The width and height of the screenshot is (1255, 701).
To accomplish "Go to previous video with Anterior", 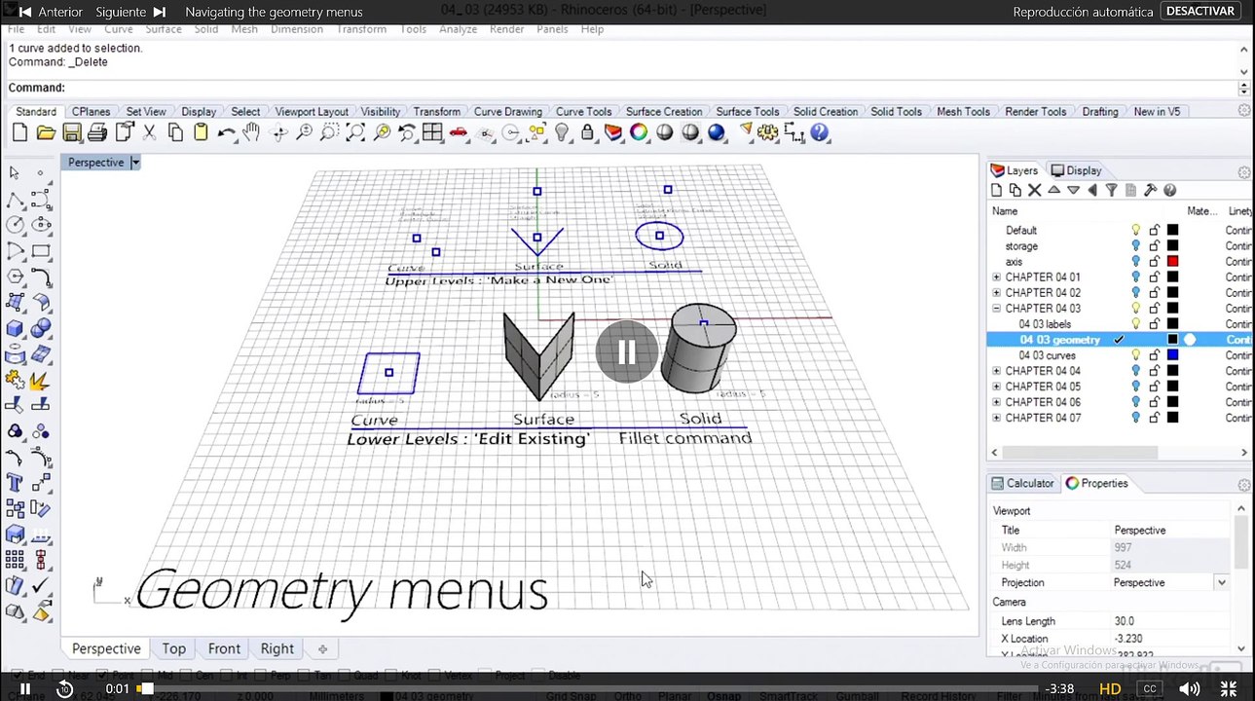I will [51, 12].
